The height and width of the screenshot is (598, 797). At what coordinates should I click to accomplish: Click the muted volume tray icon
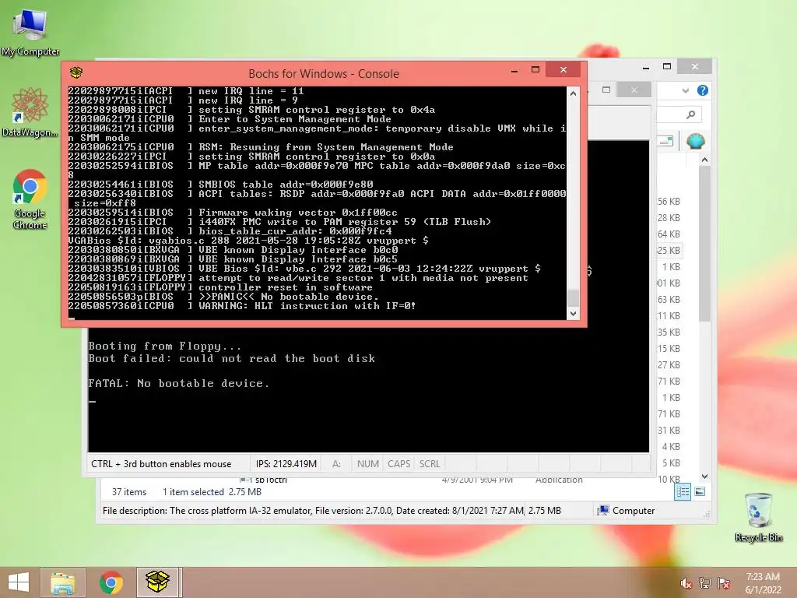[x=686, y=583]
